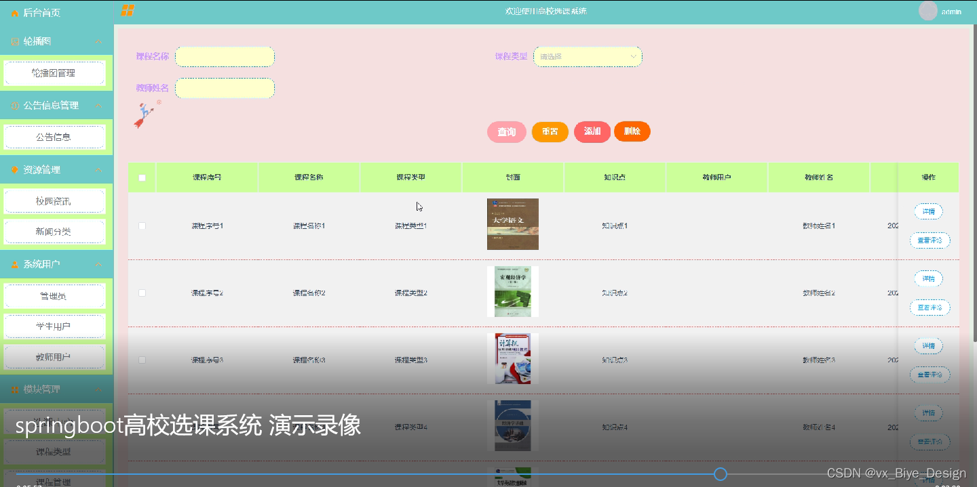The height and width of the screenshot is (487, 977).
Task: Open 轮播图管理 menu item
Action: pyautogui.click(x=54, y=73)
